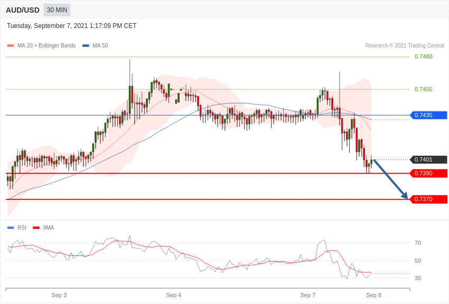
Task: Click the AUD/USD symbol title
Action: (23, 10)
